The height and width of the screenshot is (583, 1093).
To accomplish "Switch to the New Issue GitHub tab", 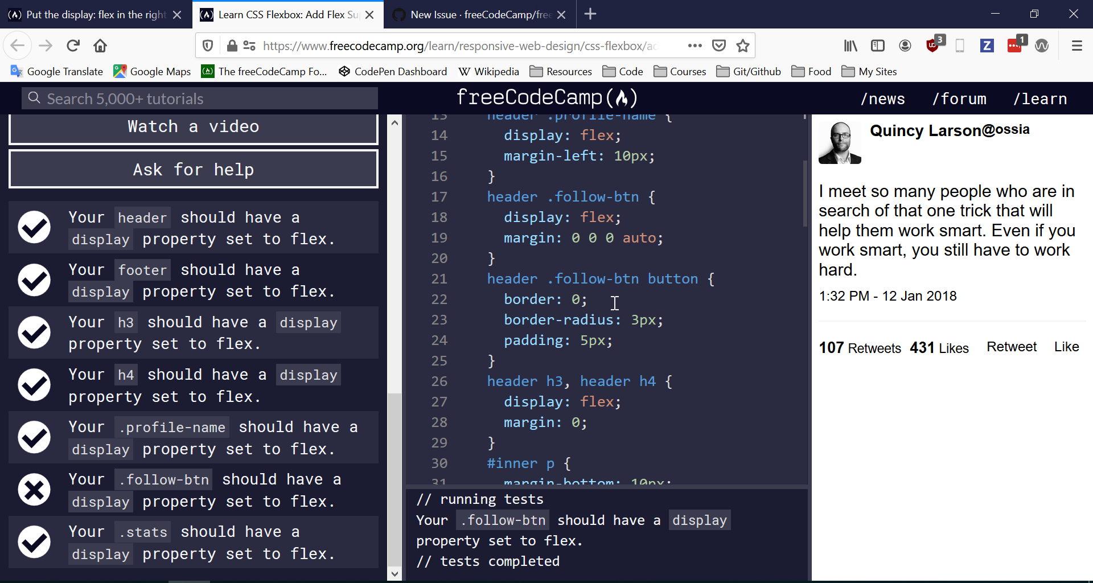I will coord(478,15).
